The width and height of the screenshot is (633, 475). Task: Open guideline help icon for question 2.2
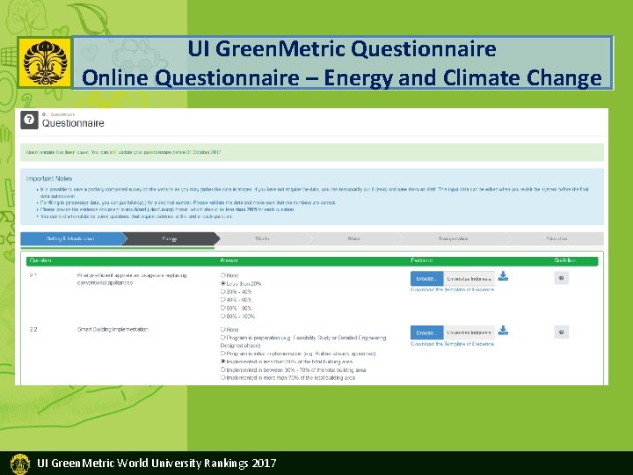[x=561, y=332]
